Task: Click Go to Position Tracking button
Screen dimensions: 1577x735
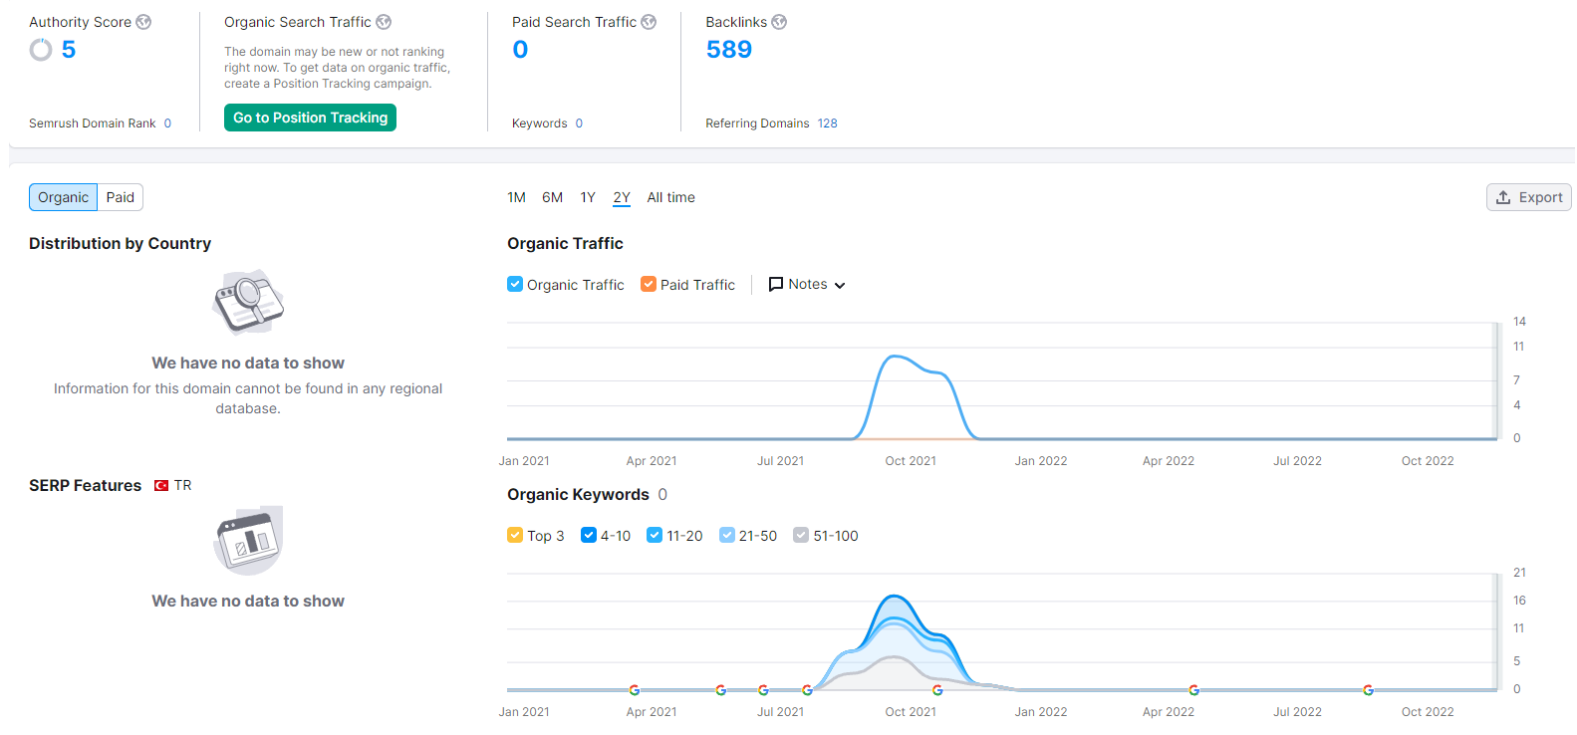Action: [310, 118]
